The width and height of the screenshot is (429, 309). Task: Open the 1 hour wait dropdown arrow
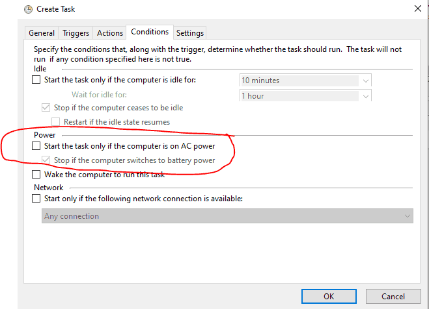click(x=365, y=96)
